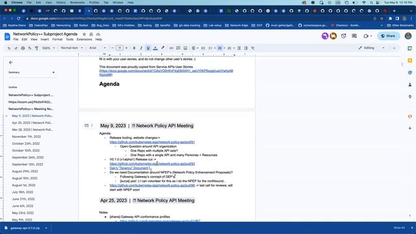Increase font size with plus button
The image size is (416, 234).
(x=126, y=48)
